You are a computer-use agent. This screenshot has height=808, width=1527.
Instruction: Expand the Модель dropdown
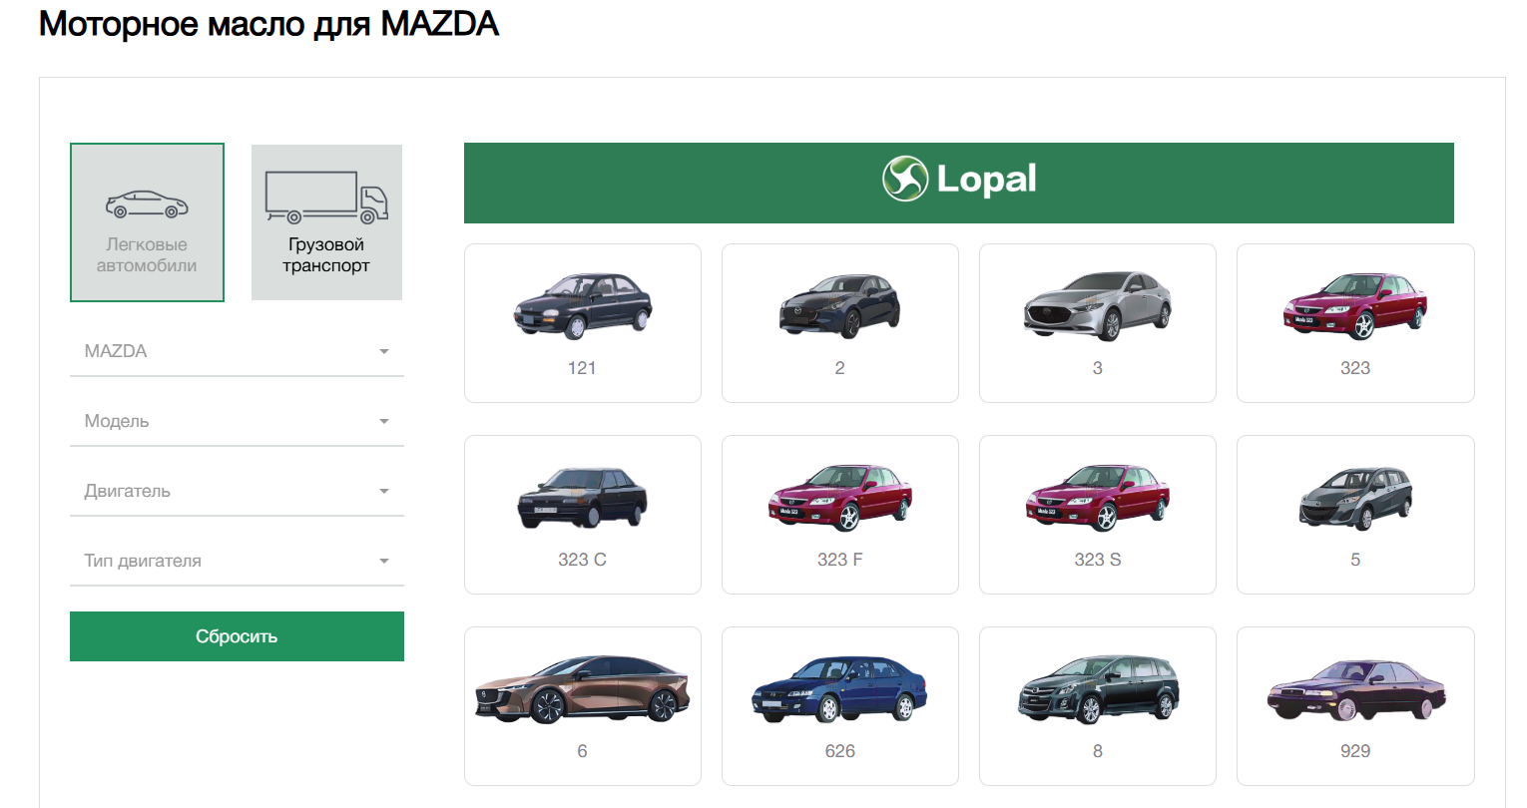coord(237,421)
